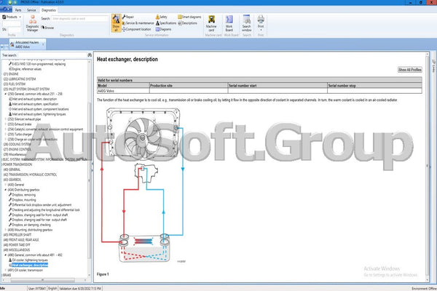Viewport: 437px width, 291px height.
Task: Open the application menu button
Action: (6, 9)
